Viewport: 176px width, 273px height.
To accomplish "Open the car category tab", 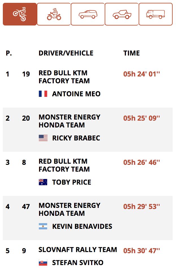I will click(88, 14).
